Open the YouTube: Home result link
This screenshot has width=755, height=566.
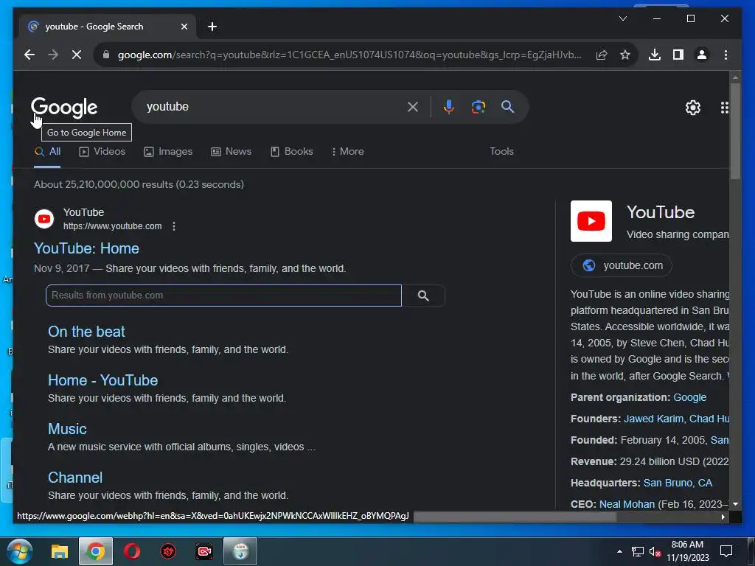[x=87, y=248]
